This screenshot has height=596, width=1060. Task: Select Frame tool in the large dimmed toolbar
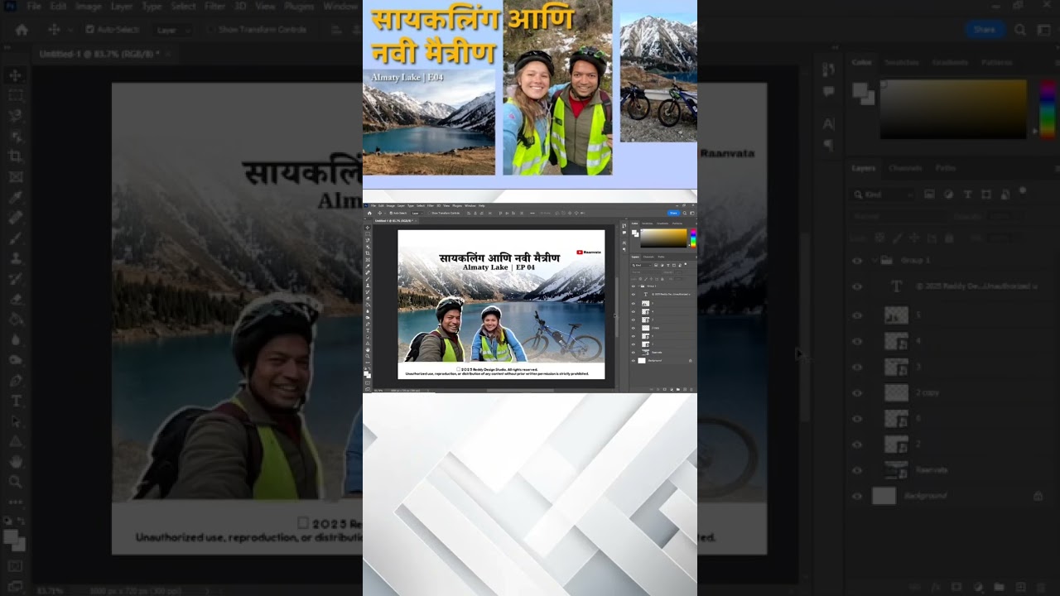pos(15,176)
